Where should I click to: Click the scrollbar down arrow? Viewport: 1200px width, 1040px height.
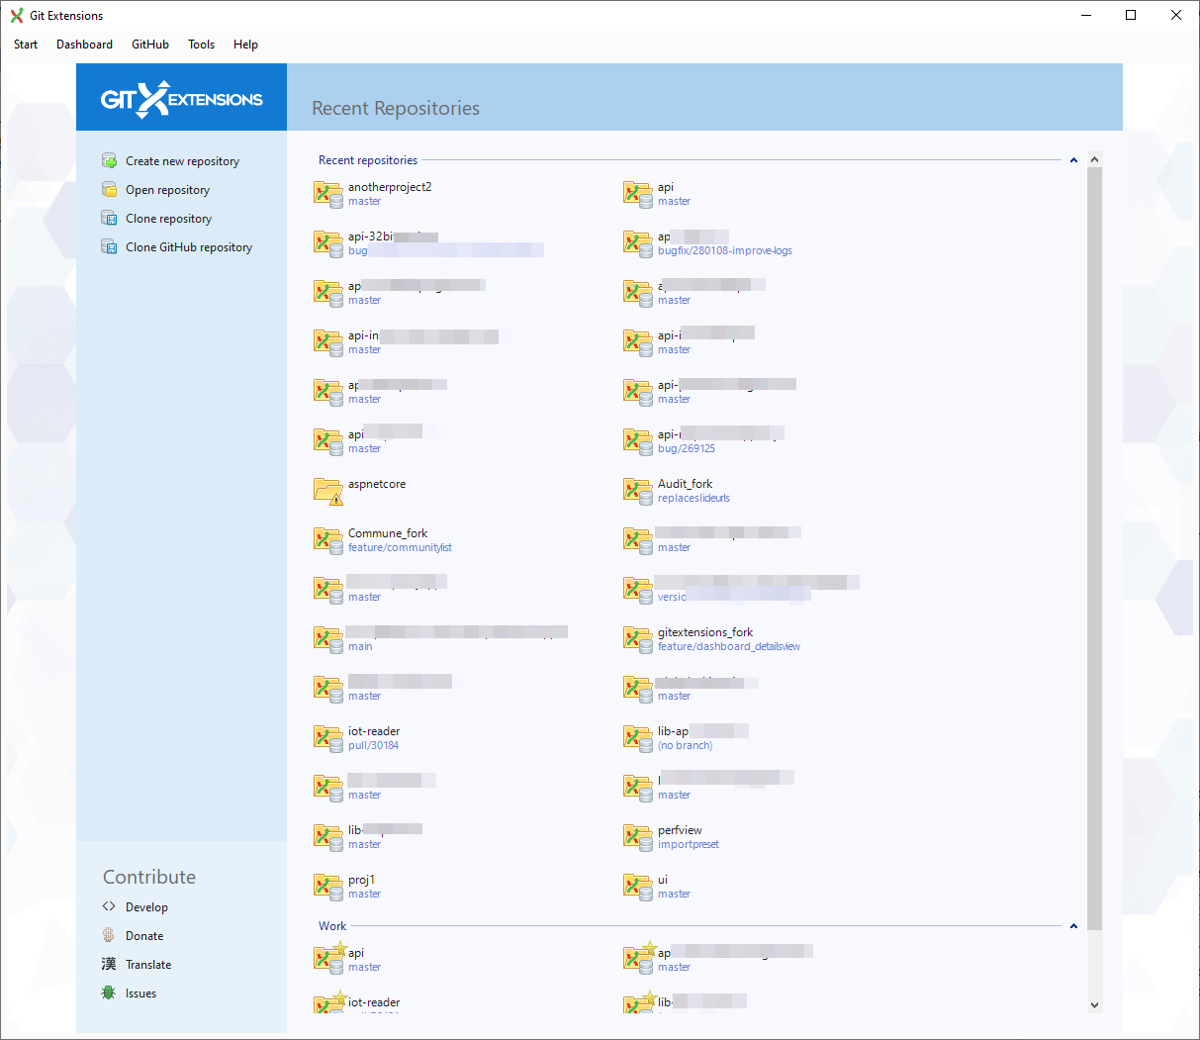pos(1094,1004)
